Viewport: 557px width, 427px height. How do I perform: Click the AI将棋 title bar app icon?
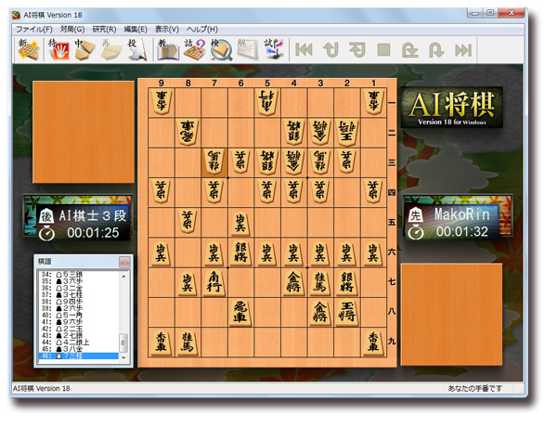pos(16,15)
